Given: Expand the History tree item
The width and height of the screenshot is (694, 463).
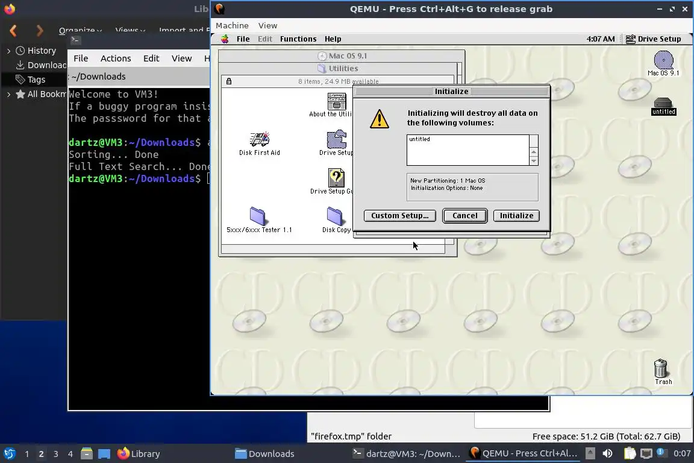Looking at the screenshot, I should click(8, 51).
